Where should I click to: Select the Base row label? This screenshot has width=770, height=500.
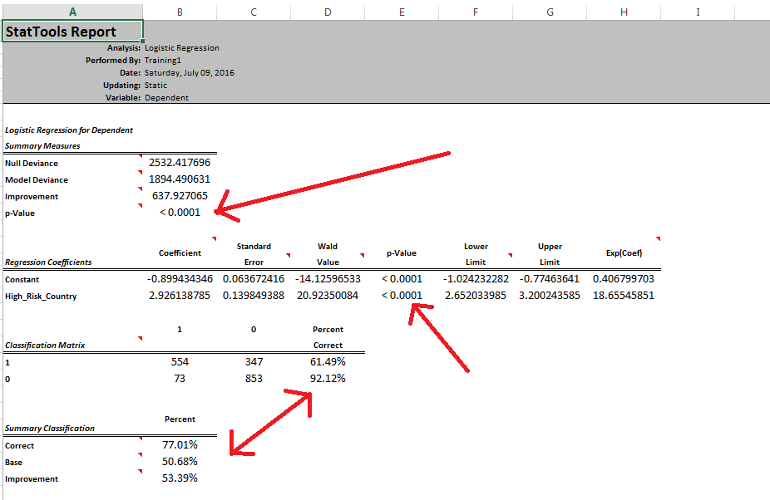[14, 463]
